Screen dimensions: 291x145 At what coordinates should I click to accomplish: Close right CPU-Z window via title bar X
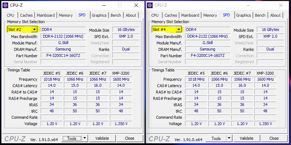pyautogui.click(x=281, y=5)
